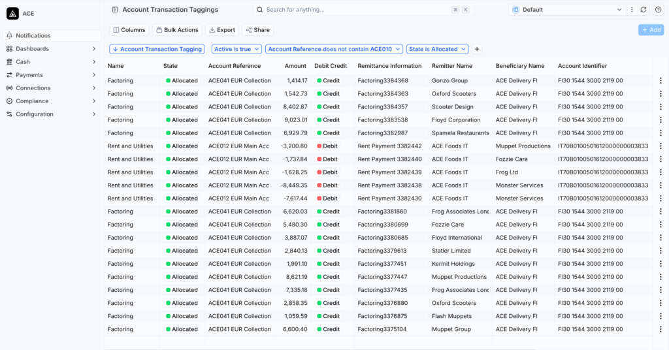
Task: Open Compliance in the sidebar
Action: point(52,101)
